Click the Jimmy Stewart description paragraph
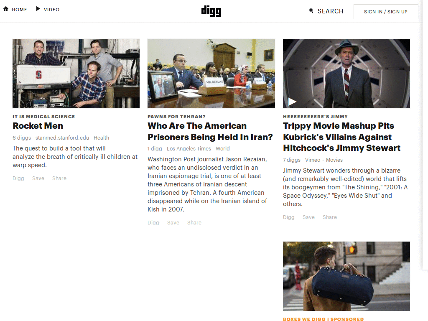Viewport: 428px width, 321px height. click(x=345, y=187)
